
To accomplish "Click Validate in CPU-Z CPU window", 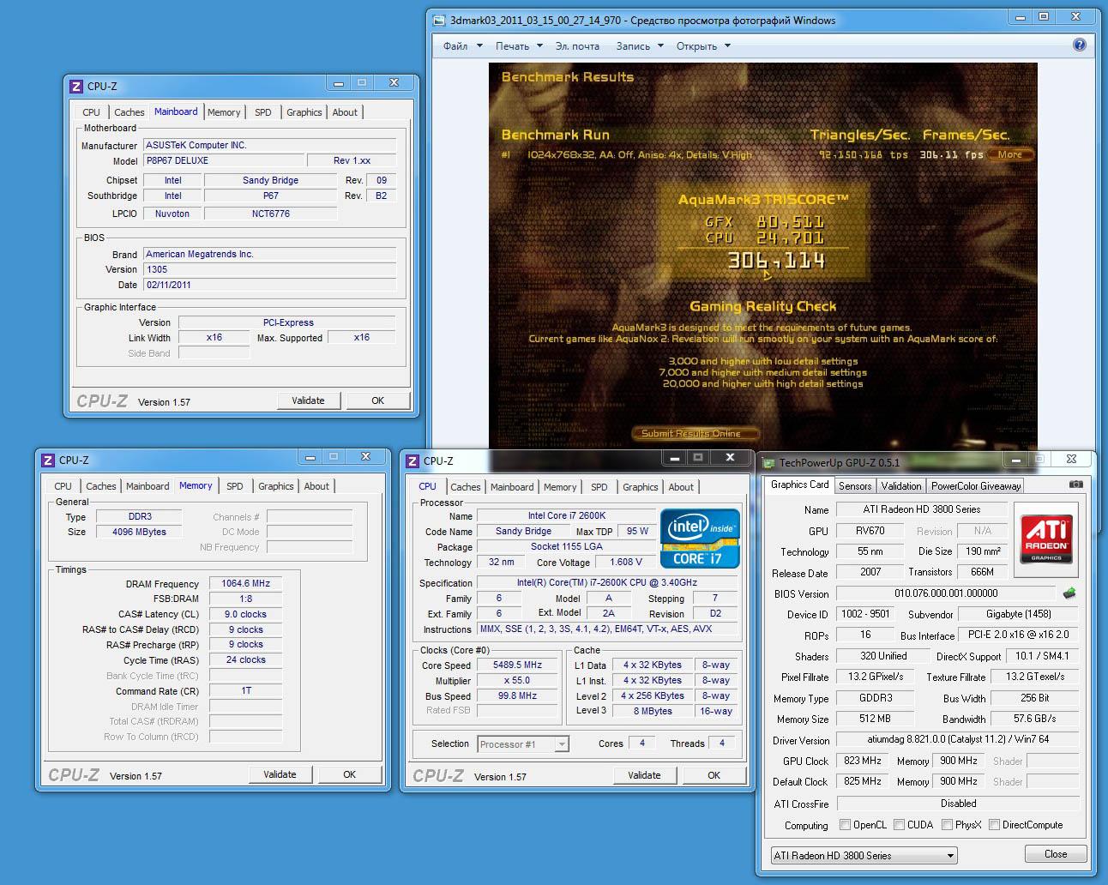I will point(644,775).
